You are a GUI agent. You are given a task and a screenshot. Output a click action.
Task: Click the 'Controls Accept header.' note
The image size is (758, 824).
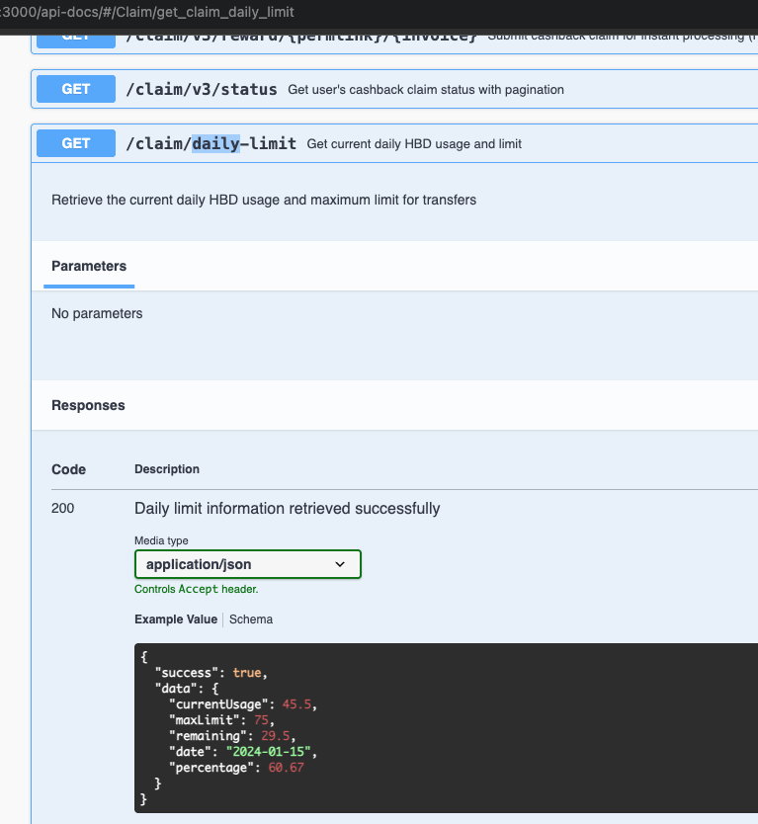pos(197,589)
